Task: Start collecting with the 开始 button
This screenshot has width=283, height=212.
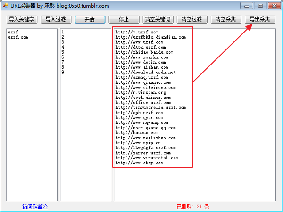Action: click(90, 19)
